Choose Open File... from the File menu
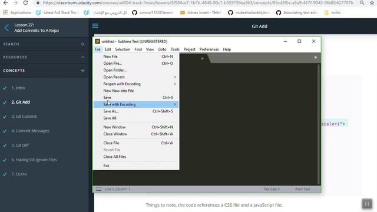The height and width of the screenshot is (212, 377). [x=136, y=64]
